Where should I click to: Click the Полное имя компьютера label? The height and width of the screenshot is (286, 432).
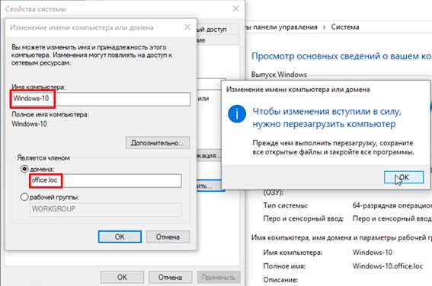[50, 114]
